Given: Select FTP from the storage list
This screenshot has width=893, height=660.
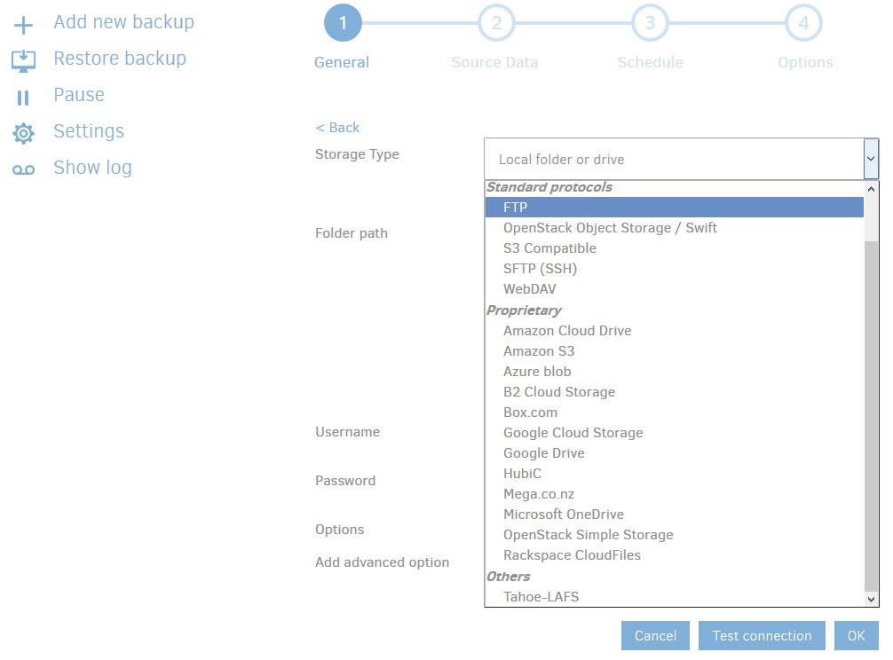Looking at the screenshot, I should pyautogui.click(x=516, y=208).
